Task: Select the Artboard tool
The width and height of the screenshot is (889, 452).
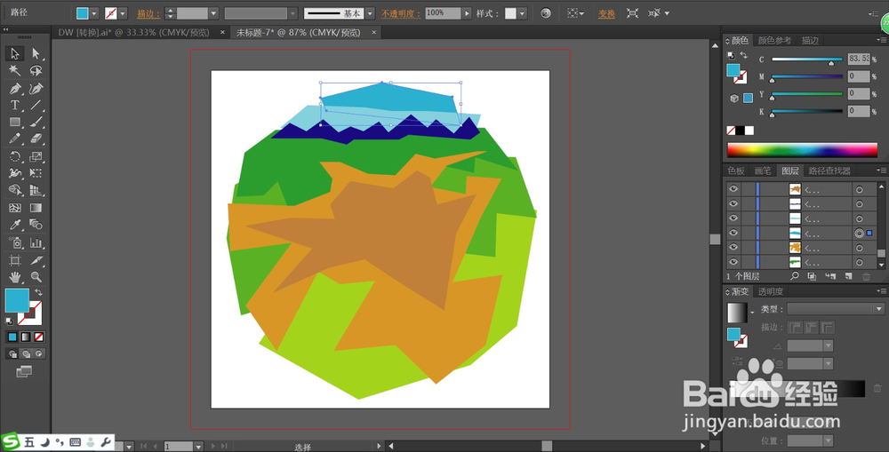Action: coord(15,260)
